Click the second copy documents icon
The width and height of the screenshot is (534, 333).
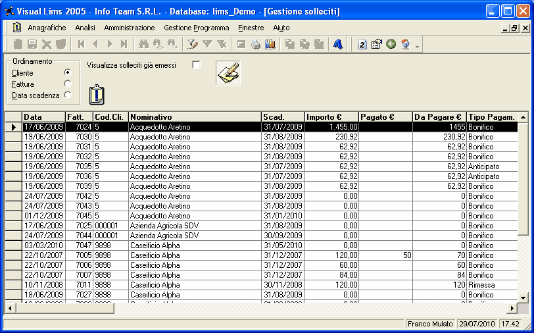point(304,44)
